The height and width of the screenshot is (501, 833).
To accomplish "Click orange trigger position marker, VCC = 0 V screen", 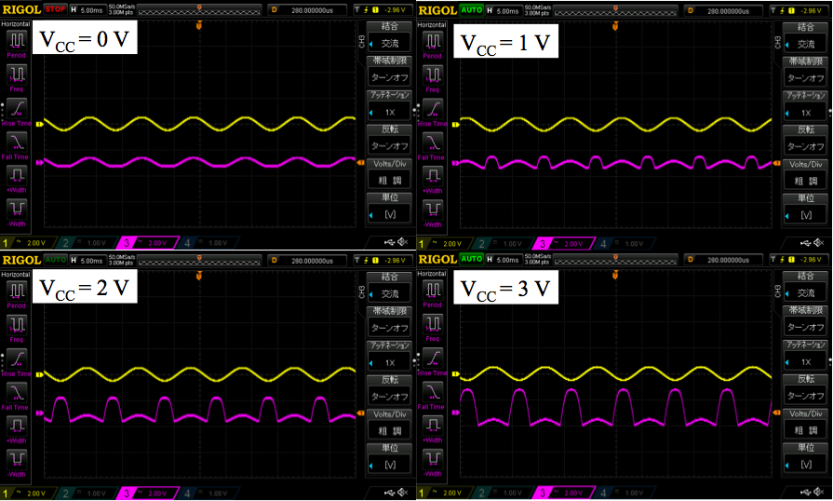I will tap(199, 25).
